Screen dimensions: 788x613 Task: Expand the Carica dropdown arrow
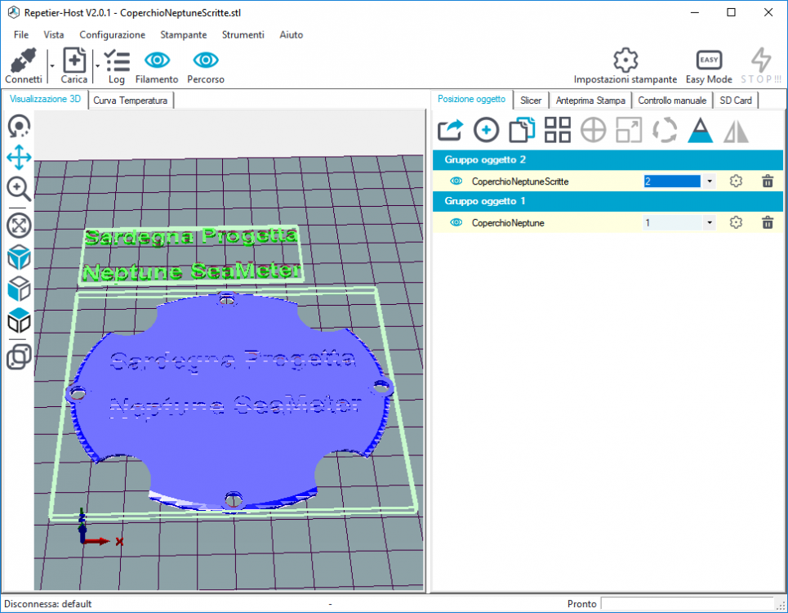pyautogui.click(x=97, y=66)
